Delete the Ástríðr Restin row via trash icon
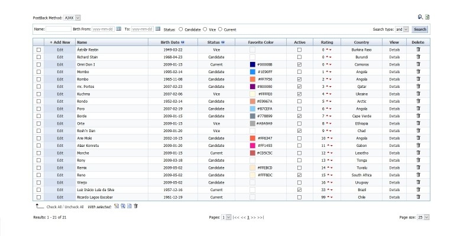This screenshot has width=473, height=236. [x=418, y=50]
